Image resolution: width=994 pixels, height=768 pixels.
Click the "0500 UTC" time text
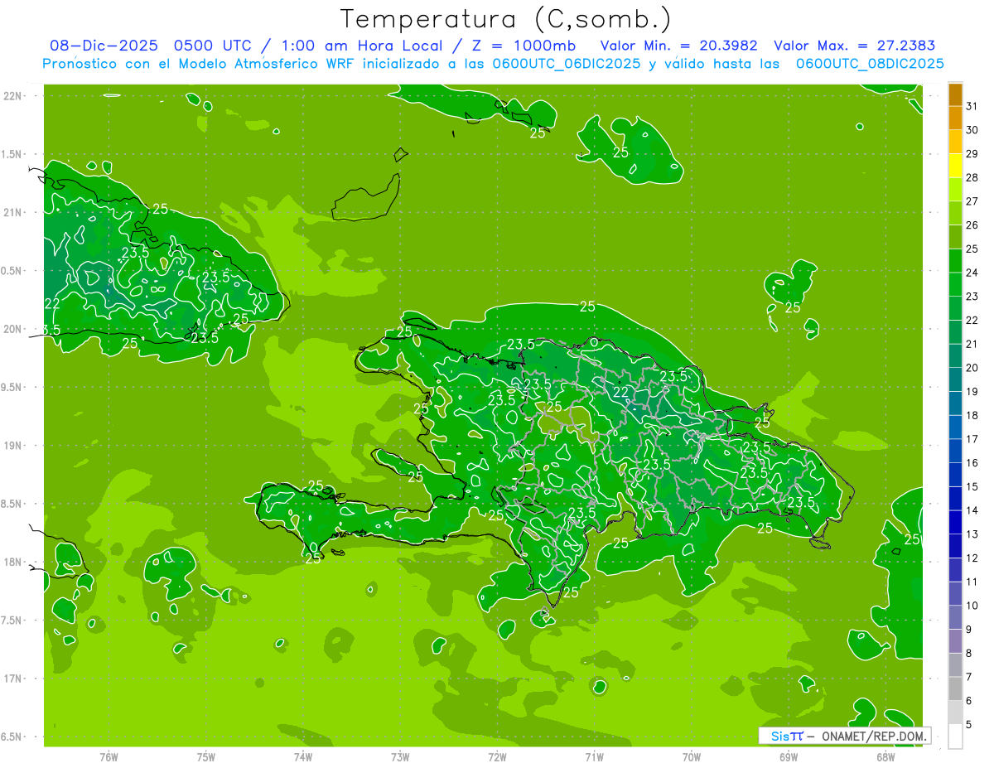click(212, 46)
